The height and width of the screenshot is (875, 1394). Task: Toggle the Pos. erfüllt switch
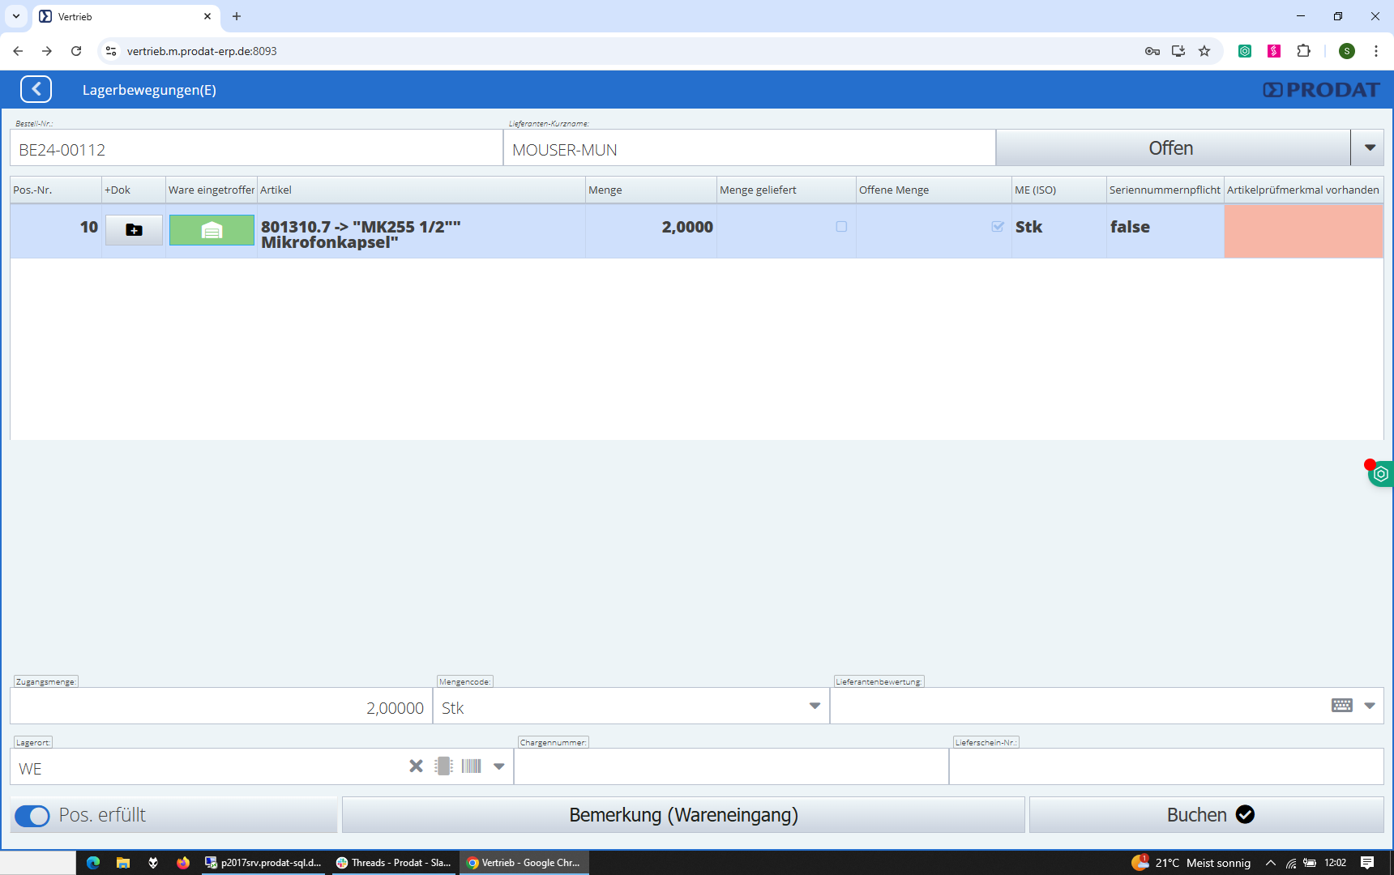click(x=32, y=816)
